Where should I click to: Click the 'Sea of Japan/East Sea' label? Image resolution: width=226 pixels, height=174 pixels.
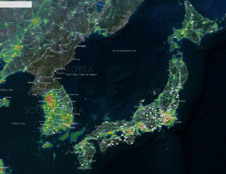tap(124, 51)
